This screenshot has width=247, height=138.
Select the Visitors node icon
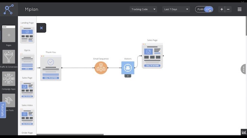coord(128,68)
